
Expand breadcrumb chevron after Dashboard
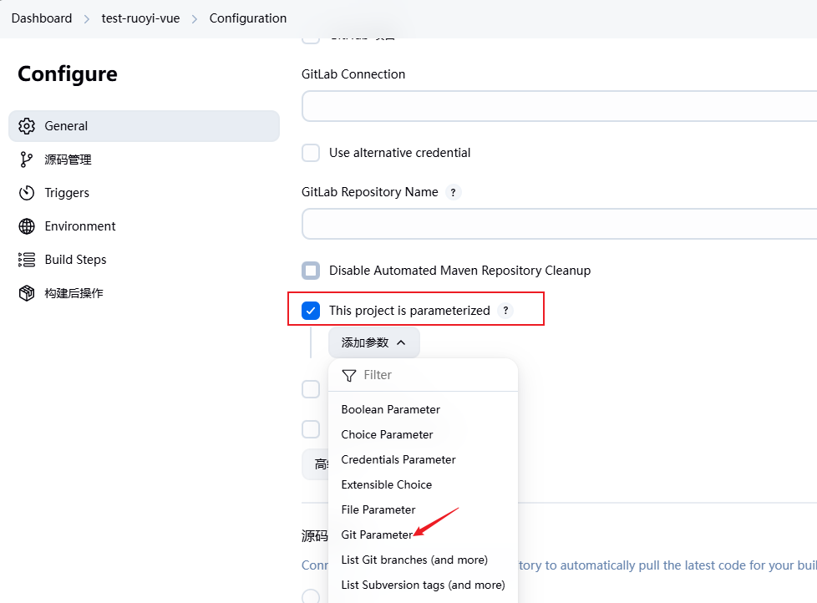pyautogui.click(x=87, y=18)
